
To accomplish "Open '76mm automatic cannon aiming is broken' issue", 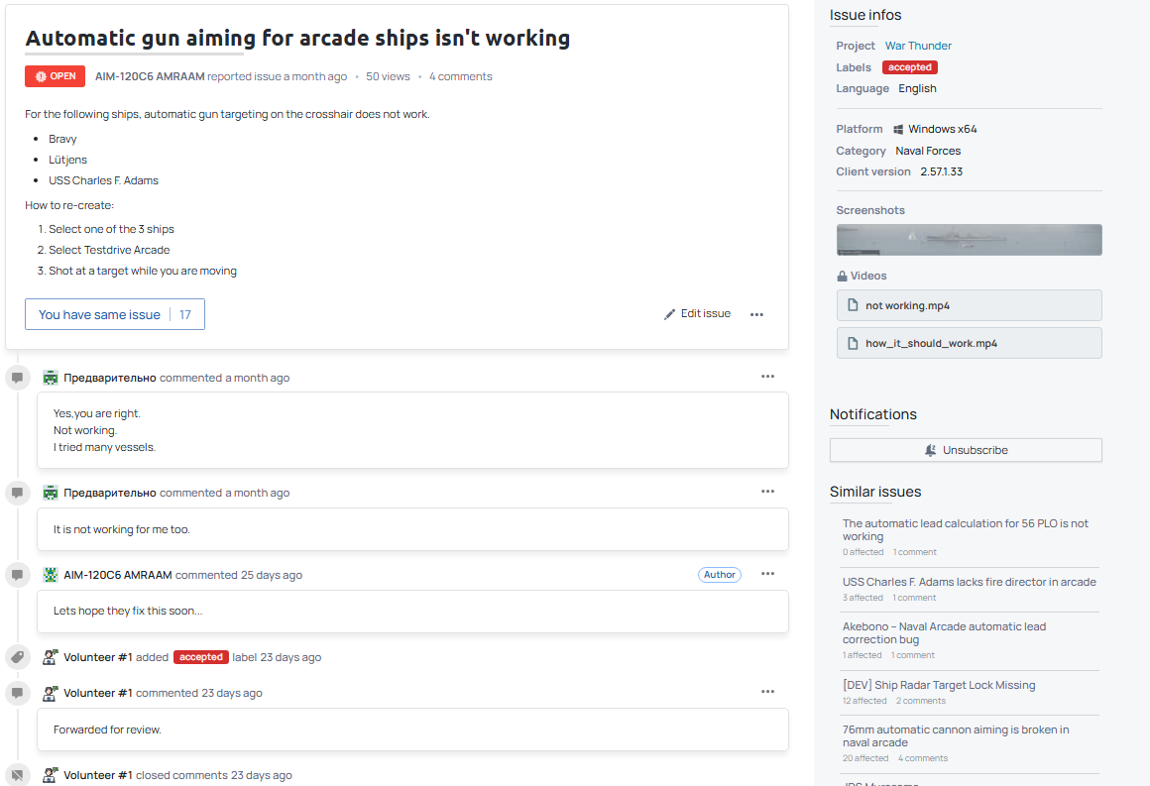I will [x=956, y=735].
